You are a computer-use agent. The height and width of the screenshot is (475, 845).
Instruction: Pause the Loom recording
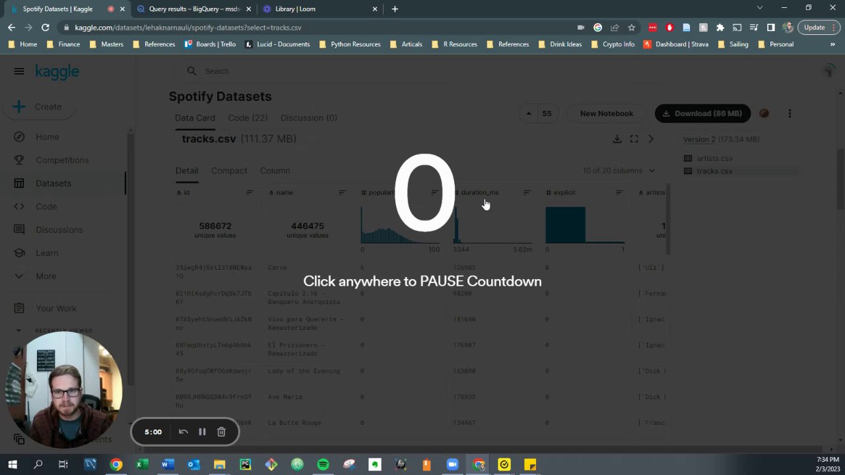tap(202, 432)
